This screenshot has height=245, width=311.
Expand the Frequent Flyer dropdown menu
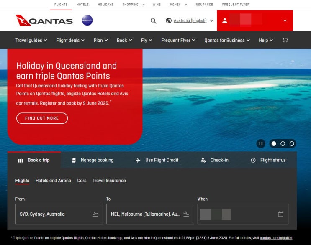click(178, 41)
